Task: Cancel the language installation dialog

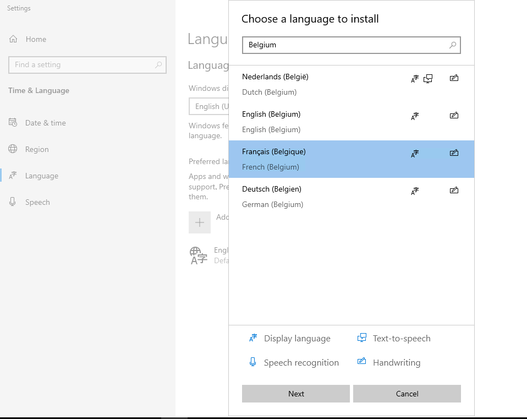Action: pyautogui.click(x=407, y=394)
